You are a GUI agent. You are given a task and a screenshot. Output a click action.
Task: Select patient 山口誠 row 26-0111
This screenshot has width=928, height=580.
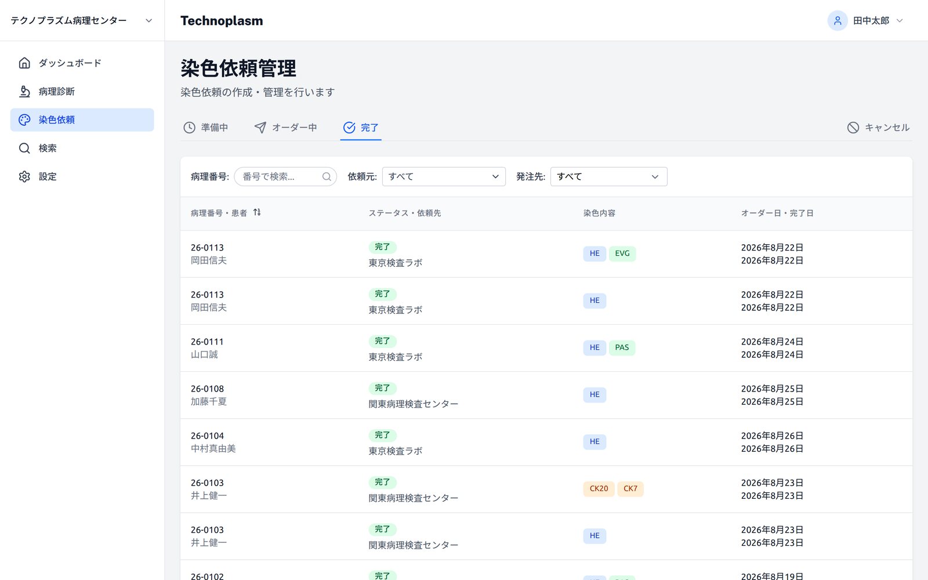tap(546, 348)
